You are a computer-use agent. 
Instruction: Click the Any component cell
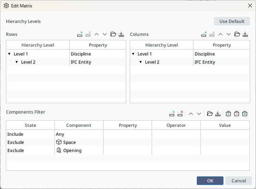(79, 134)
